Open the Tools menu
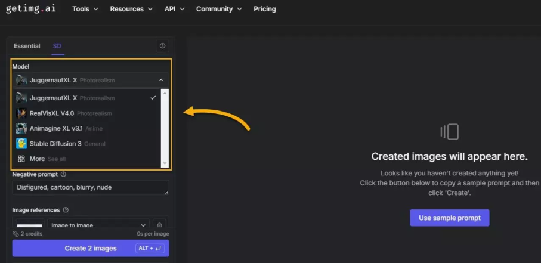The height and width of the screenshot is (263, 541). click(85, 9)
